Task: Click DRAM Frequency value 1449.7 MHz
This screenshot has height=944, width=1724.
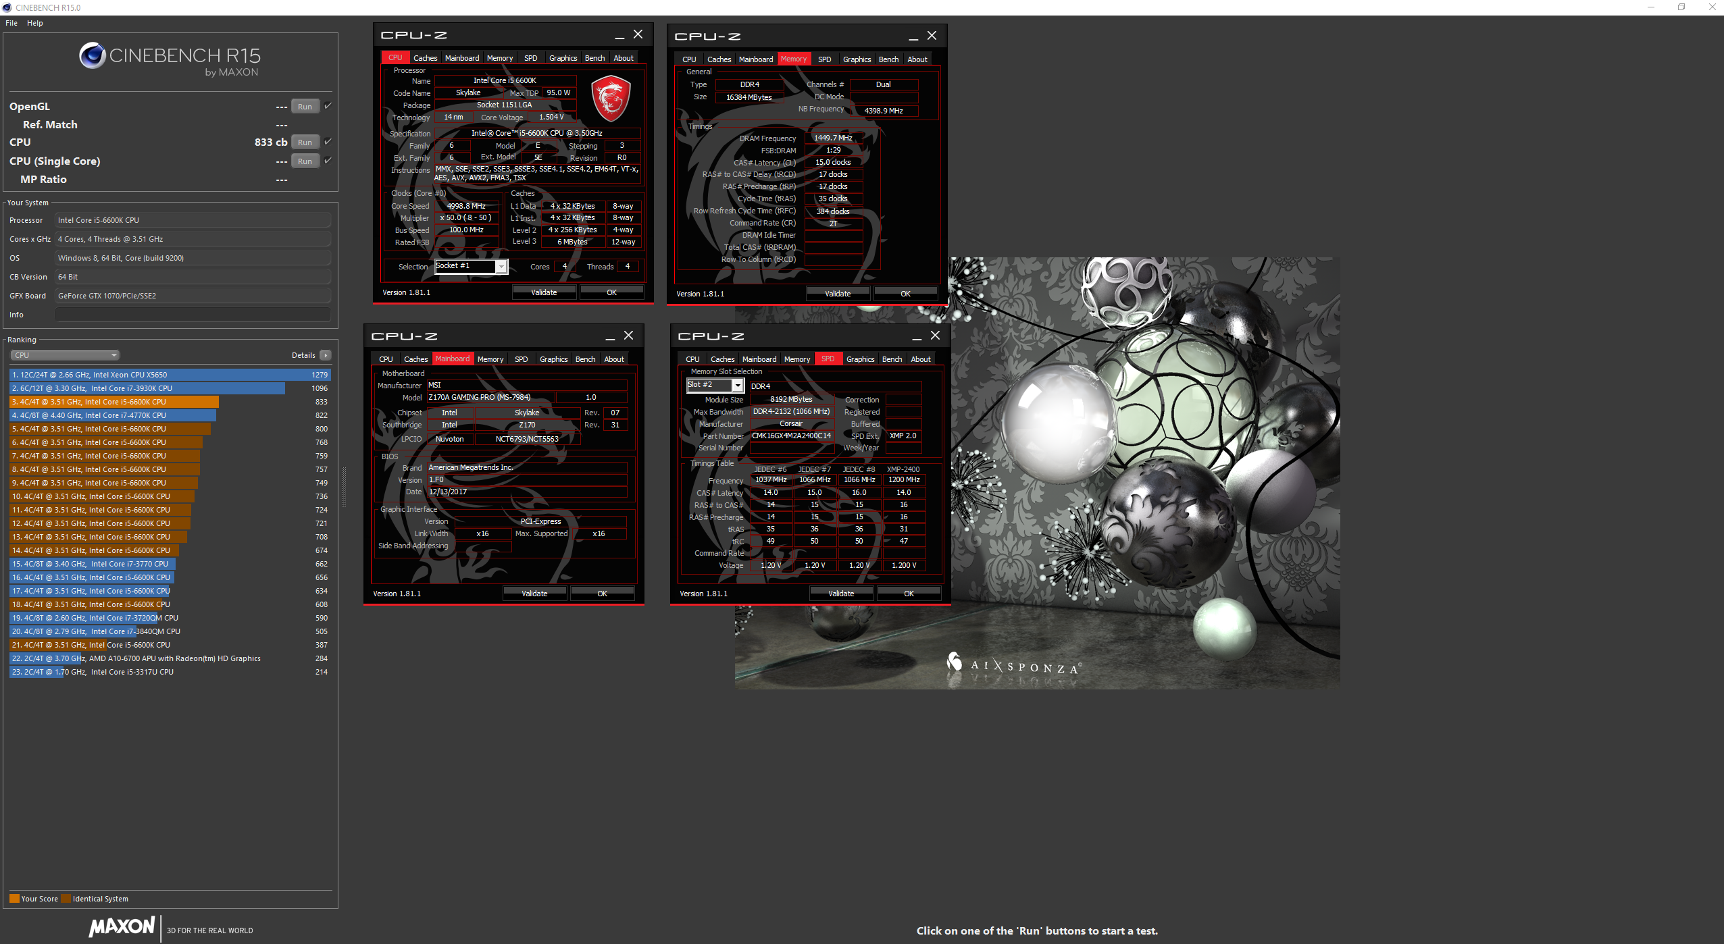Action: 833,138
